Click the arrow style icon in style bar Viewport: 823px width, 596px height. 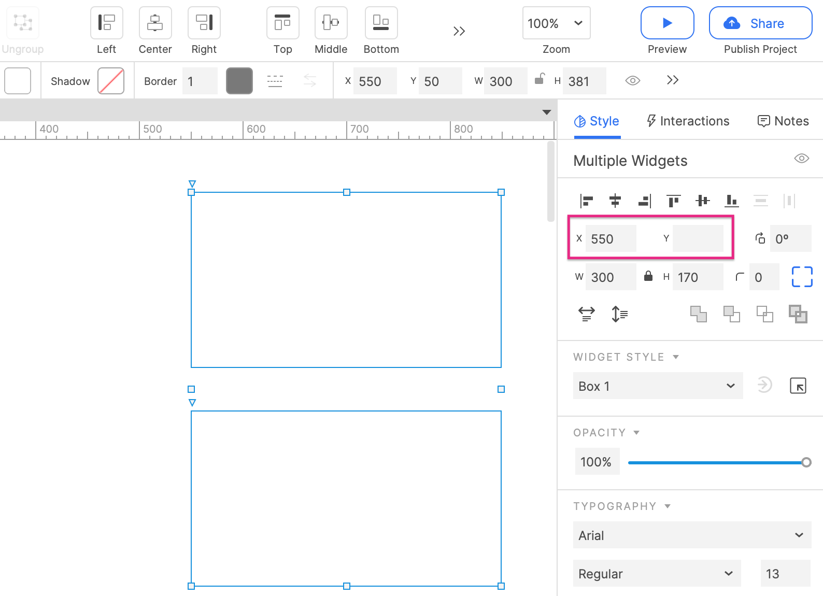click(x=310, y=80)
